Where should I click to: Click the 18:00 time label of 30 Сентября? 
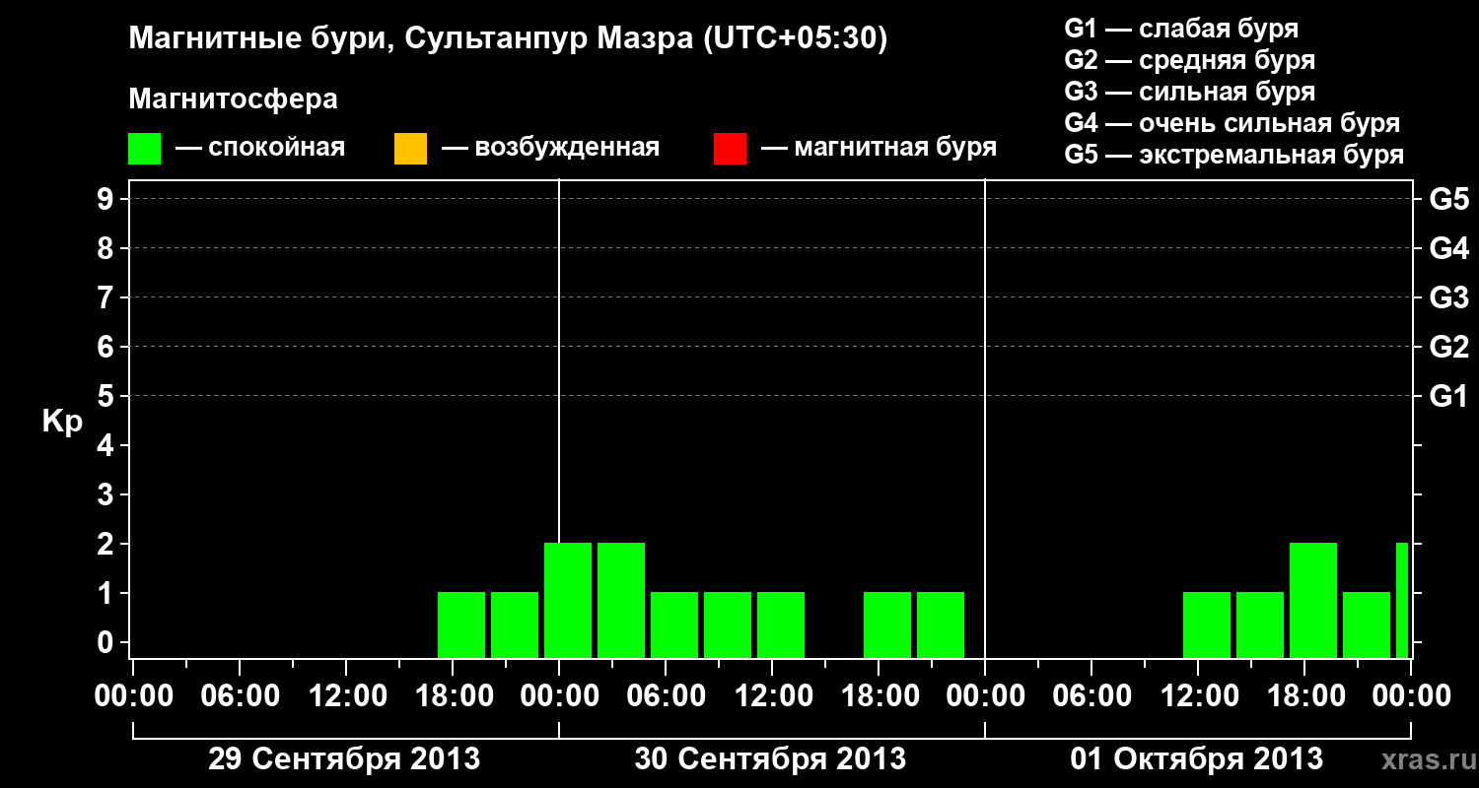coord(879,695)
